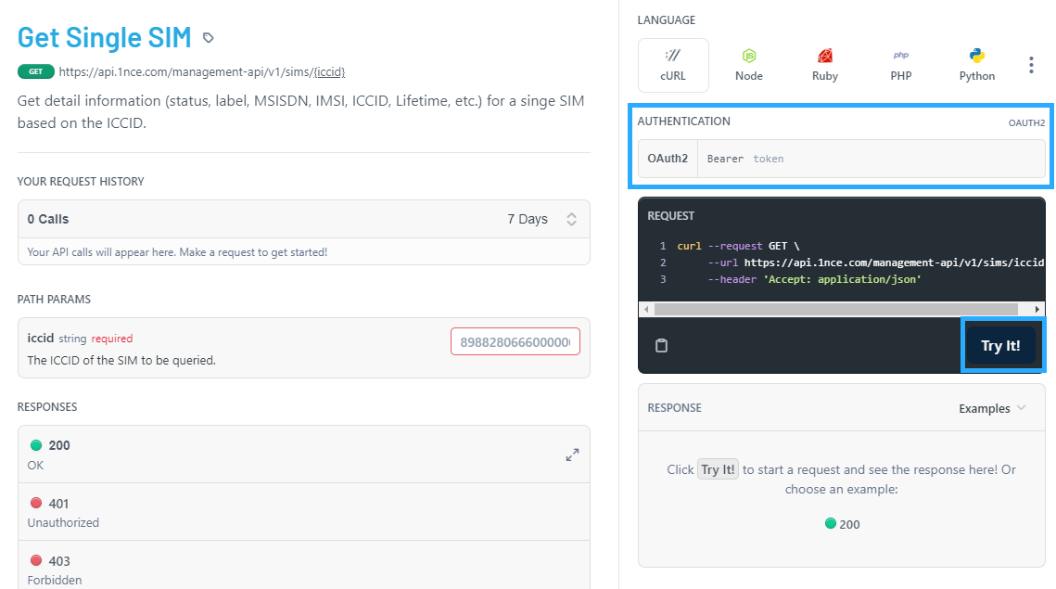
Task: Open the response Examples dropdown
Action: click(x=992, y=408)
